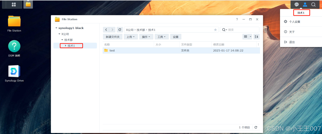Viewport: 322px width, 134px height.
Task: Click X公司 in the breadcrumb path
Action: click(130, 30)
